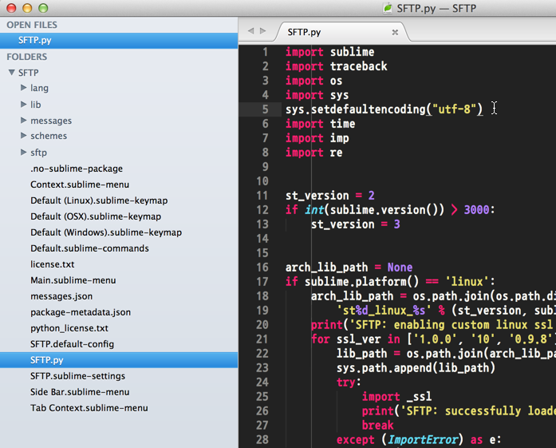
Task: Select SFTP.py under Open Files
Action: click(119, 40)
